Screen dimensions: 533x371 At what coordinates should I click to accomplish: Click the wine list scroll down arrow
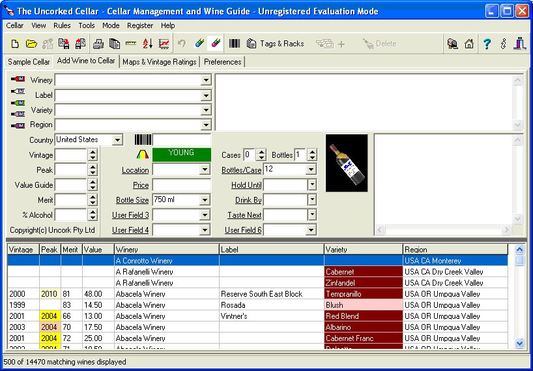pos(519,343)
